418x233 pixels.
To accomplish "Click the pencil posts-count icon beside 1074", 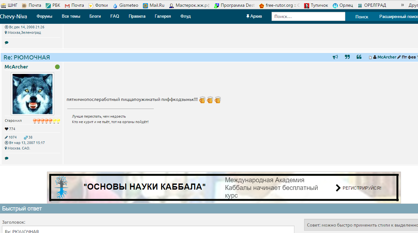I will (6, 137).
